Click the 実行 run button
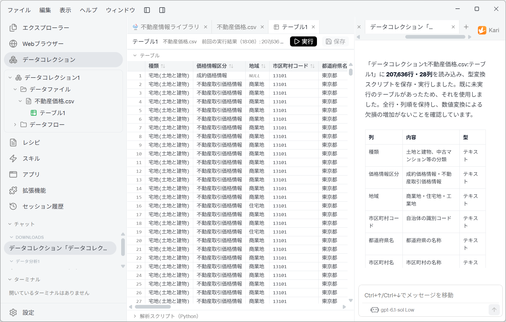506x322 pixels. pos(303,41)
